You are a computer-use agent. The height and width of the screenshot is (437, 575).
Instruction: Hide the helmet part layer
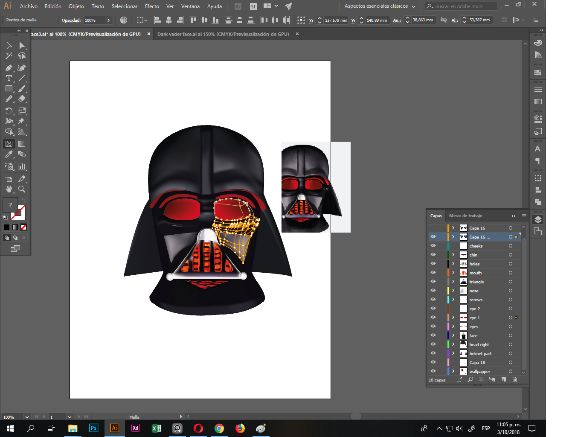[x=433, y=353]
